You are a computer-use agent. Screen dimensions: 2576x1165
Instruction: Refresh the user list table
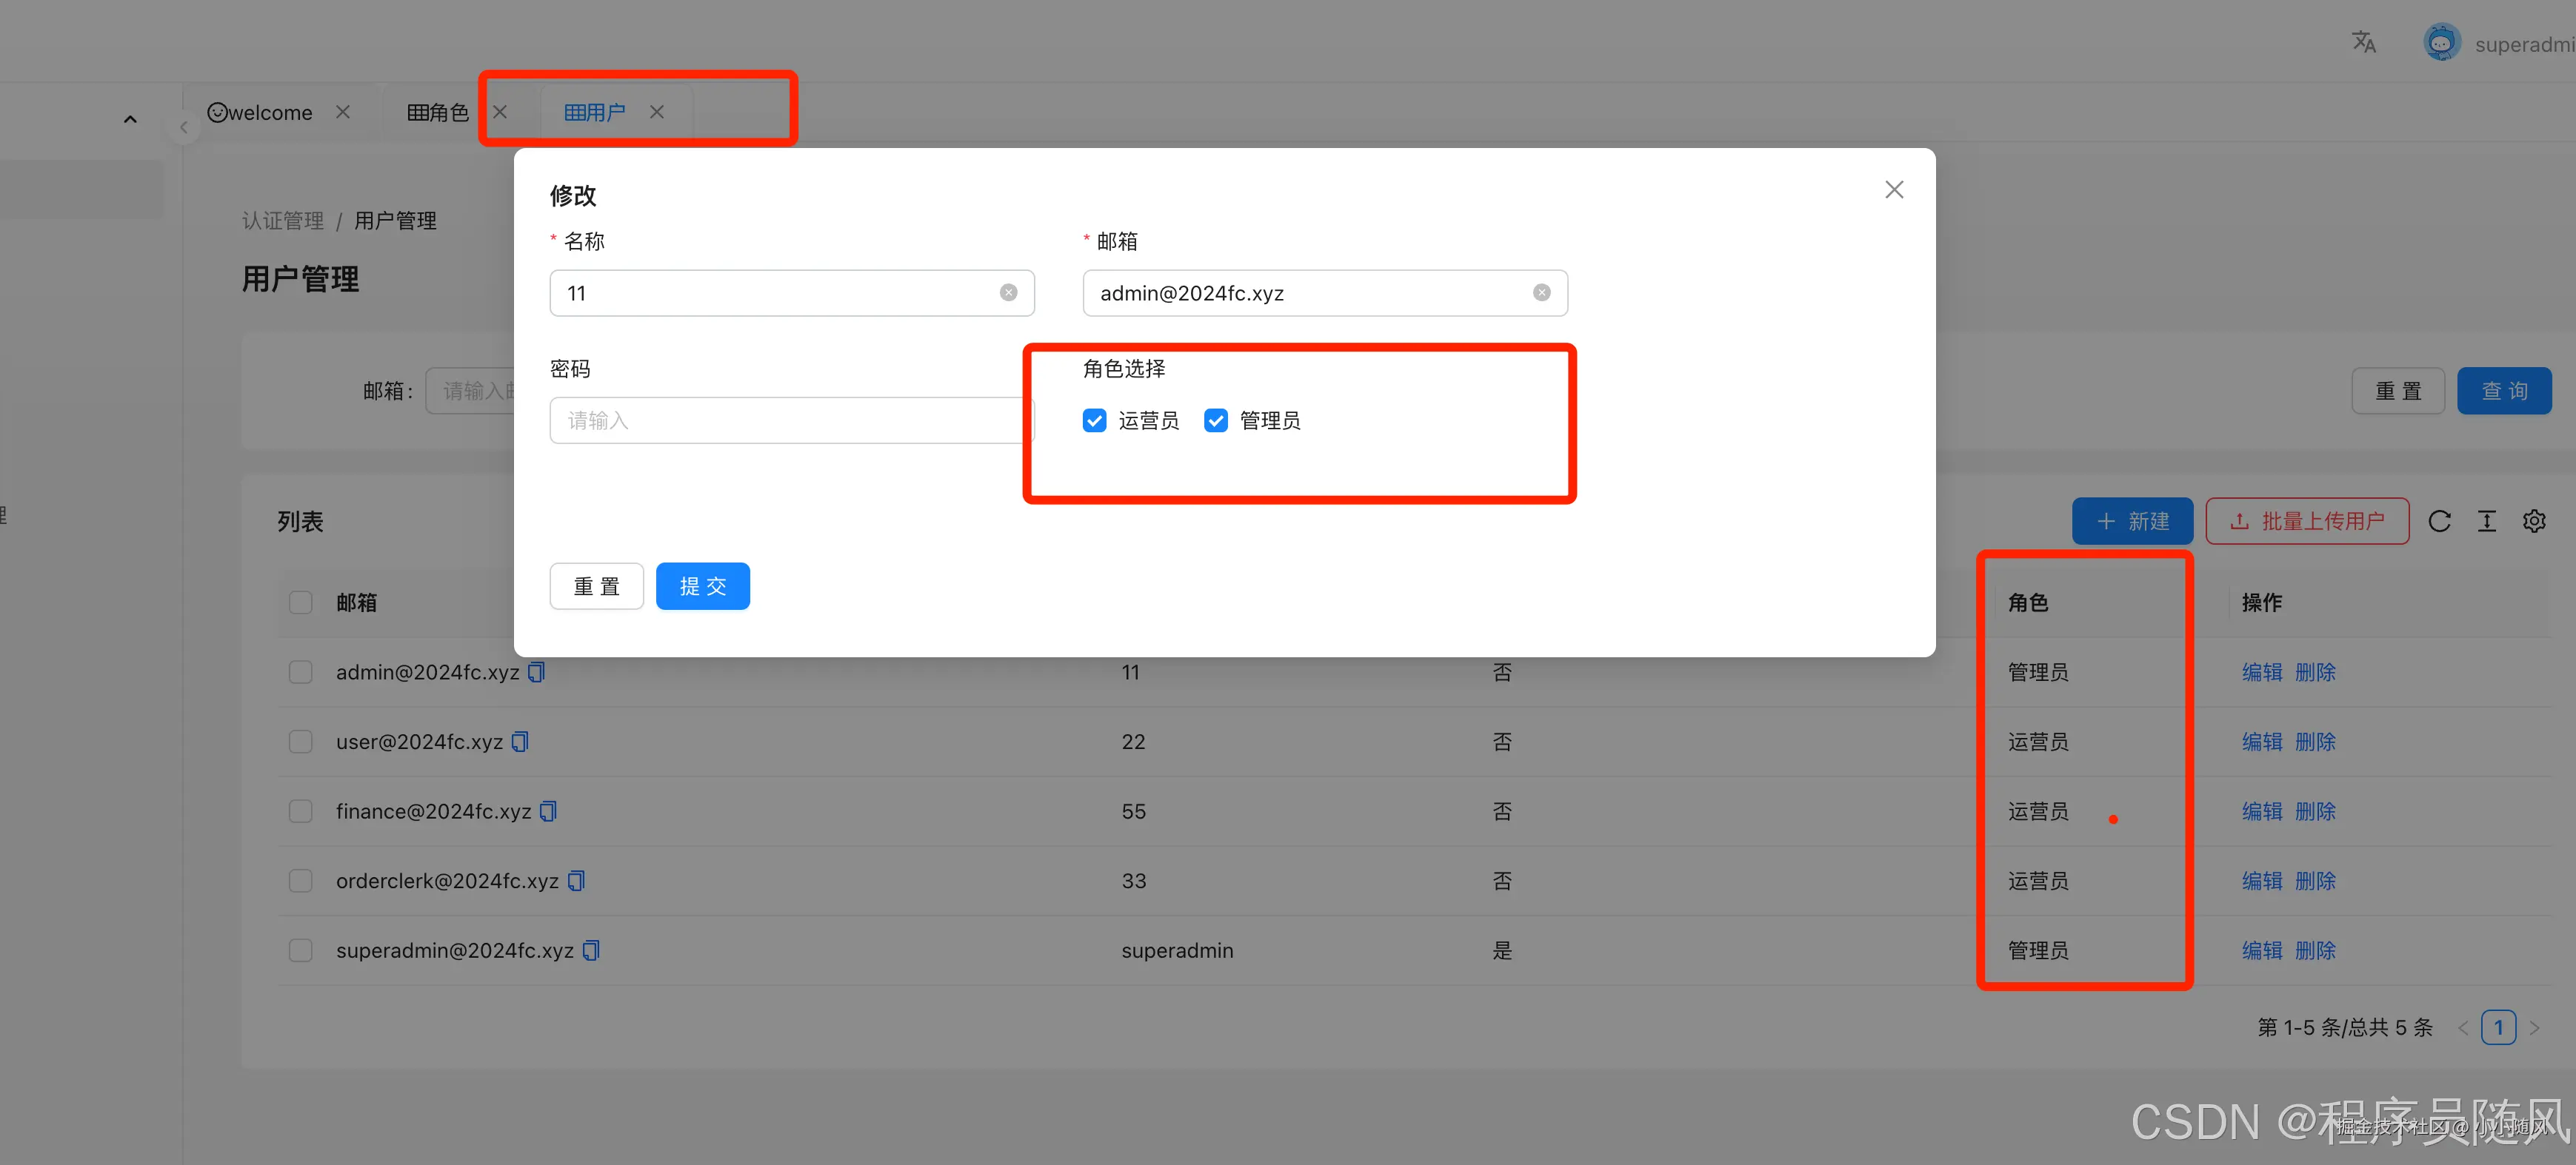pos(2439,522)
